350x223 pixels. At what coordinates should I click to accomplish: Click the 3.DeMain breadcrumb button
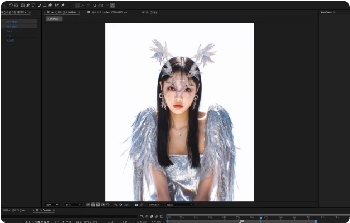54,19
